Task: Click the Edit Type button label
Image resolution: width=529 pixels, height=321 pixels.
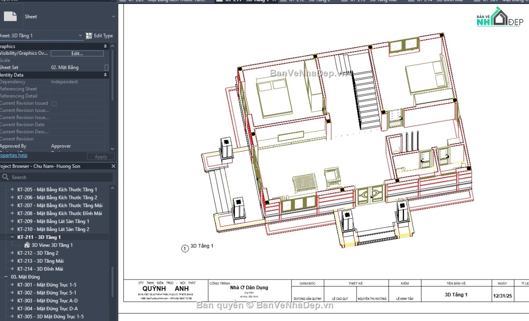Action: click(103, 36)
